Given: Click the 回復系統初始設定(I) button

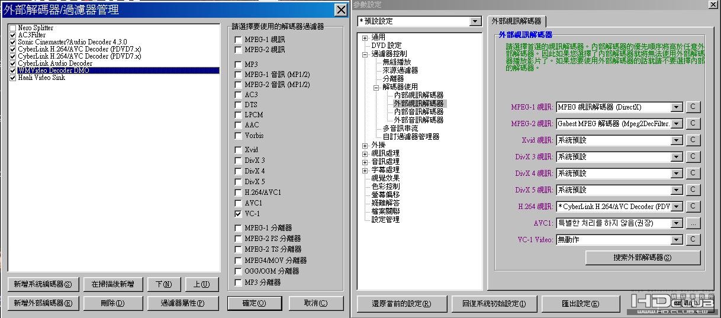Looking at the screenshot, I should pyautogui.click(x=494, y=304).
